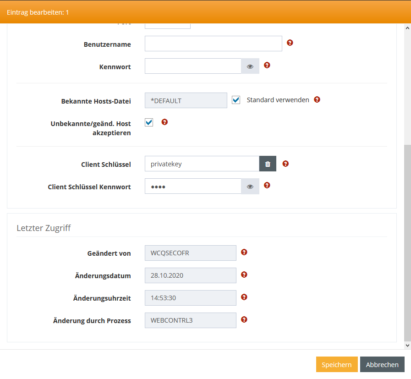Open help for Client Schlüssel Kennwort

click(267, 186)
